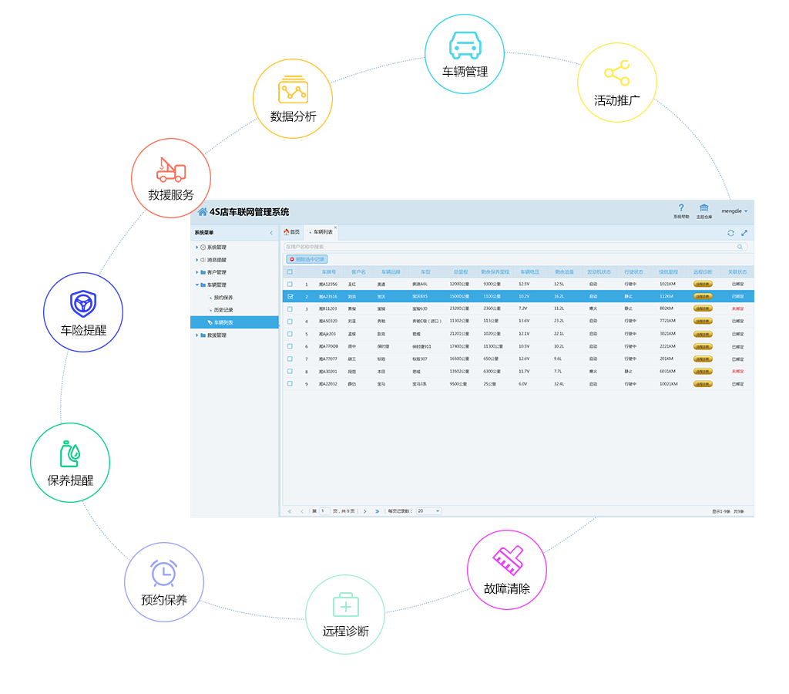
Task: Click the 主题仓库 warehouse icon
Action: pyautogui.click(x=704, y=207)
